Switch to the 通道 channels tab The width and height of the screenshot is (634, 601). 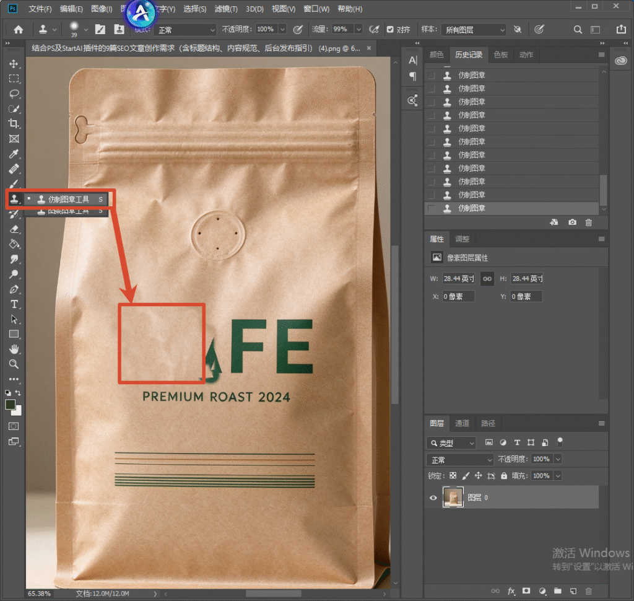462,423
